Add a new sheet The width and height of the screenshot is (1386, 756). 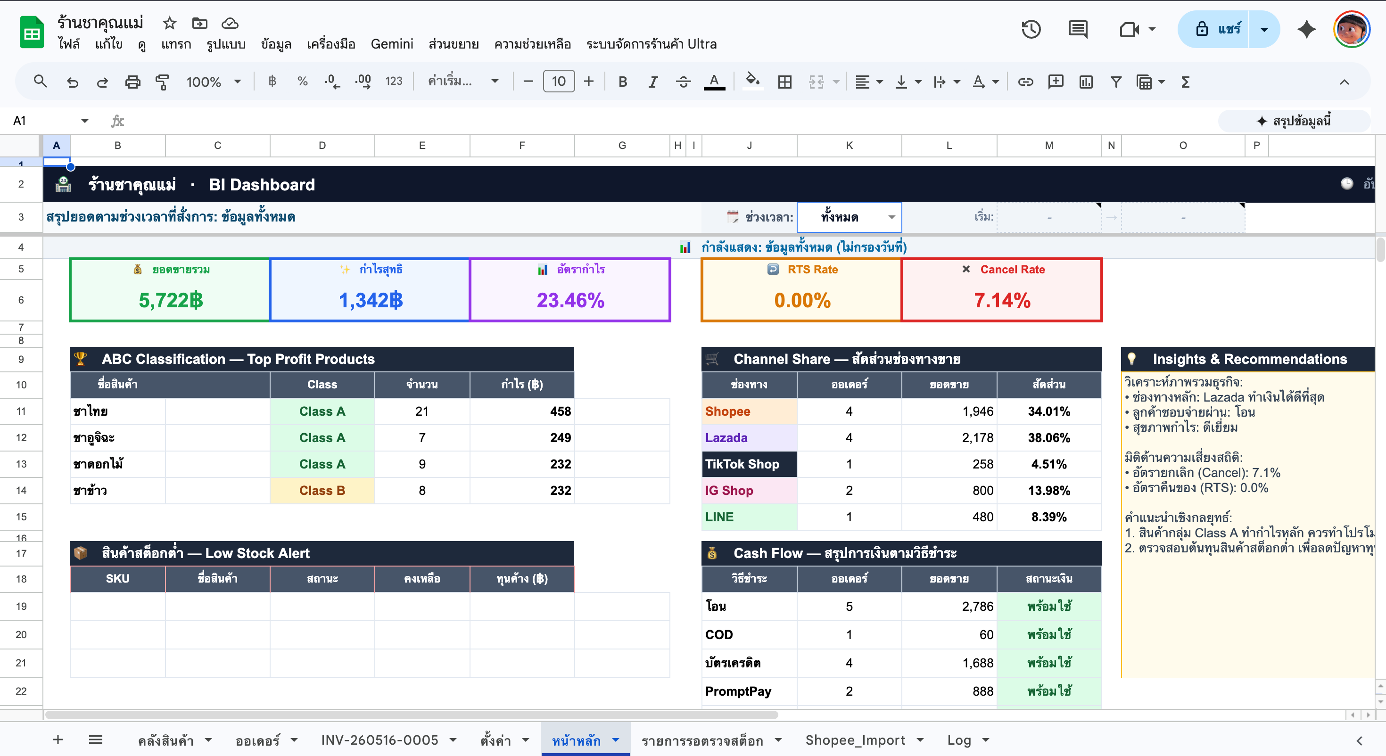coord(58,740)
